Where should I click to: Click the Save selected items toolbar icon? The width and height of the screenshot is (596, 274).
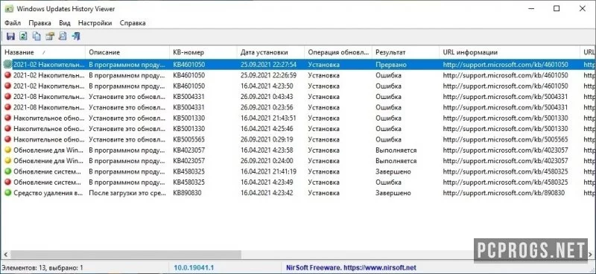[x=10, y=36]
